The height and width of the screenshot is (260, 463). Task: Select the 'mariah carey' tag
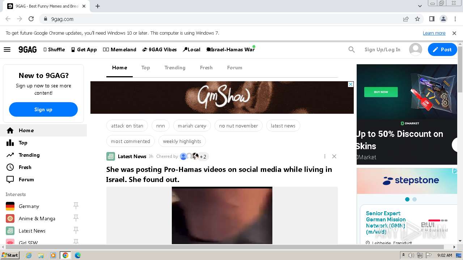(x=192, y=126)
